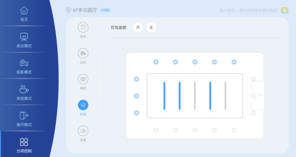
Task: Turn all lights on with 开
Action: click(138, 28)
